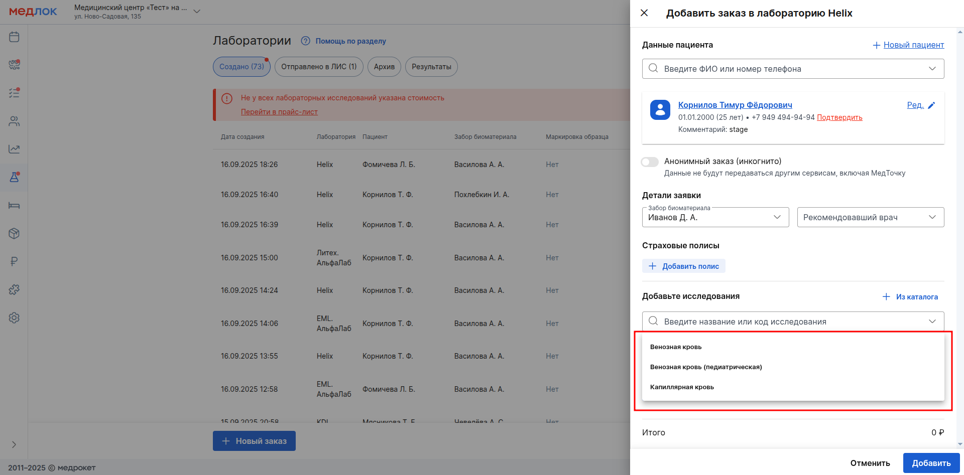Select Капиллярная кровь option
The width and height of the screenshot is (964, 475).
click(x=682, y=387)
